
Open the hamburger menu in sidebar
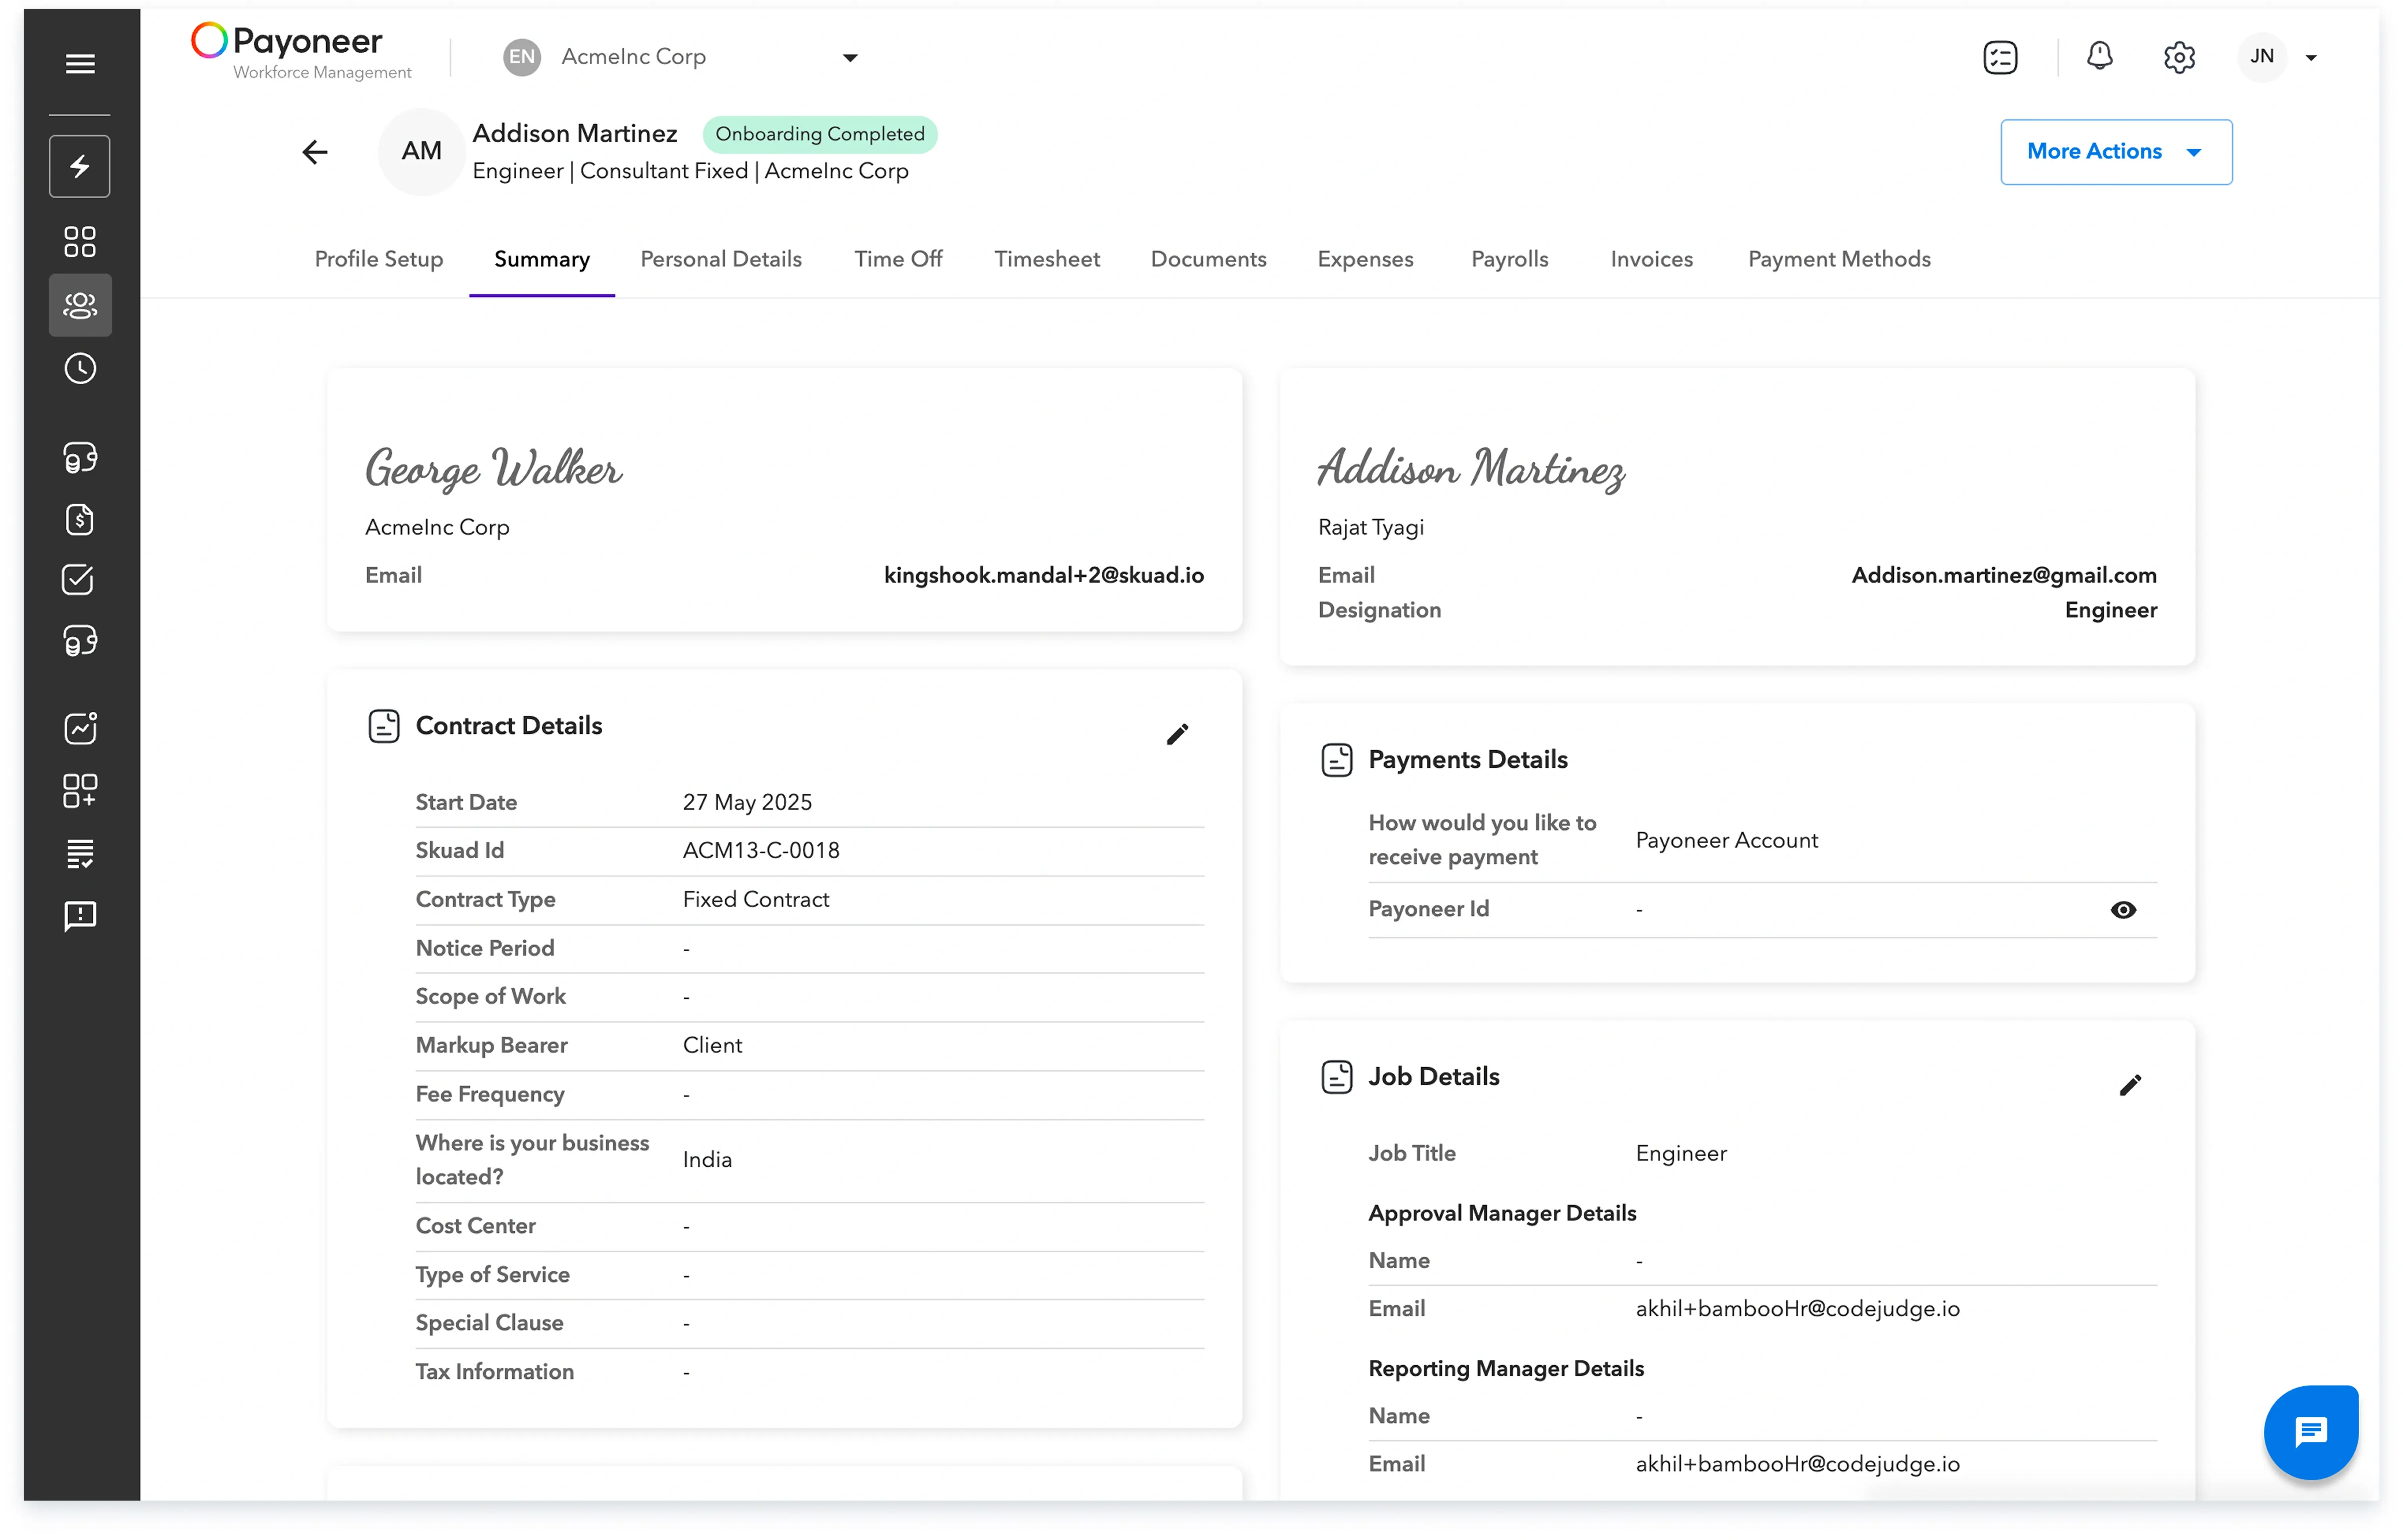click(80, 64)
